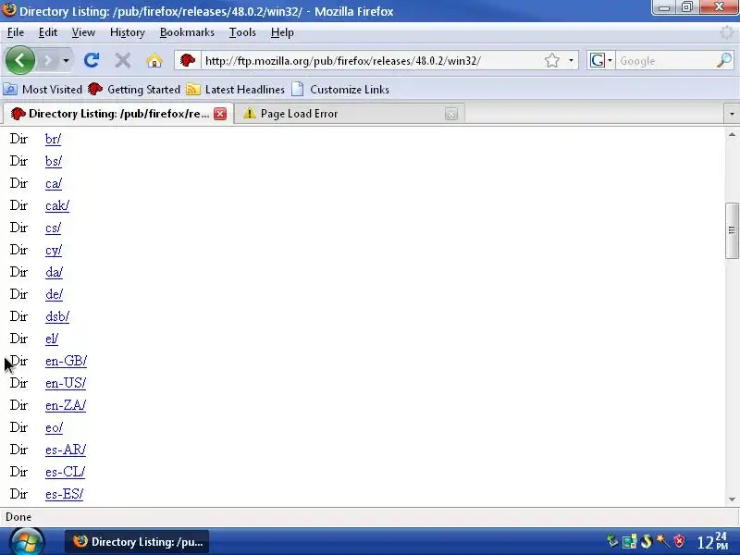Open the es-CL/ directory link
740x555 pixels.
[65, 472]
